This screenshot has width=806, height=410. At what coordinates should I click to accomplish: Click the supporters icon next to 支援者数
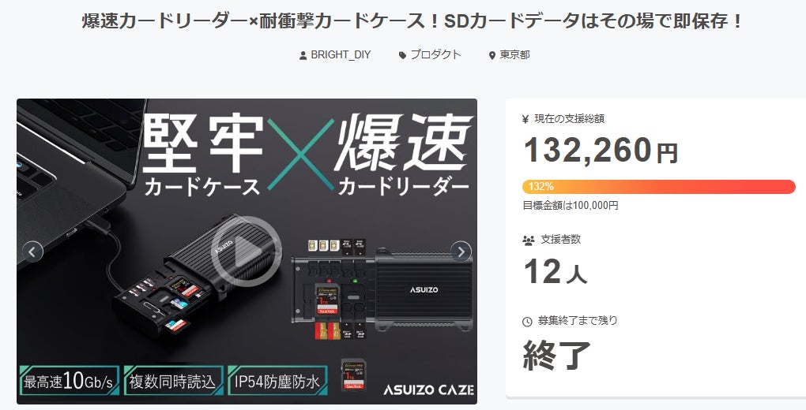point(528,240)
